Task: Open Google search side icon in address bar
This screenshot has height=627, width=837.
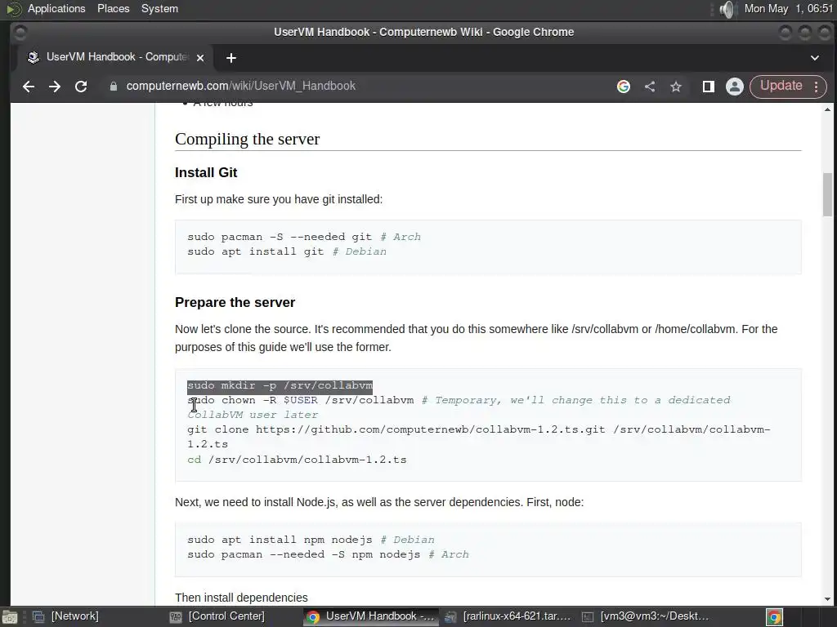Action: coord(624,87)
